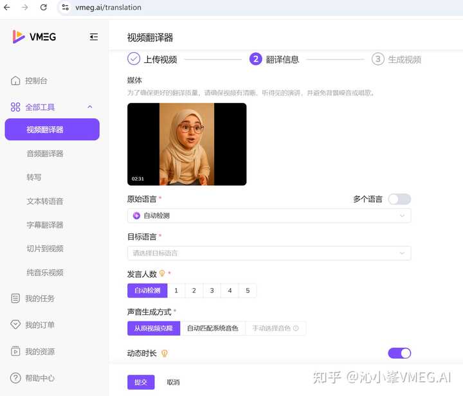Click the 帮助中心 question mark icon
The width and height of the screenshot is (463, 396).
pyautogui.click(x=15, y=378)
